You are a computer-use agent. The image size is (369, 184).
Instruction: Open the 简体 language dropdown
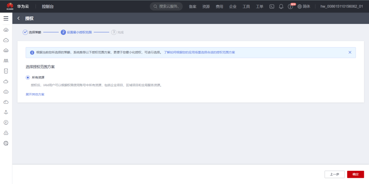[304, 6]
